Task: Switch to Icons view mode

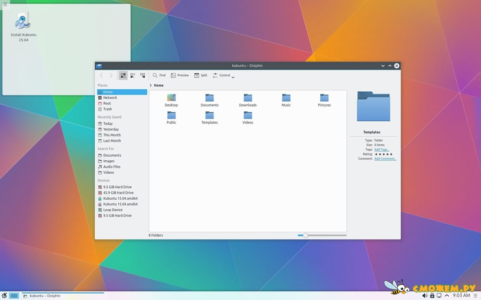Action: 123,75
